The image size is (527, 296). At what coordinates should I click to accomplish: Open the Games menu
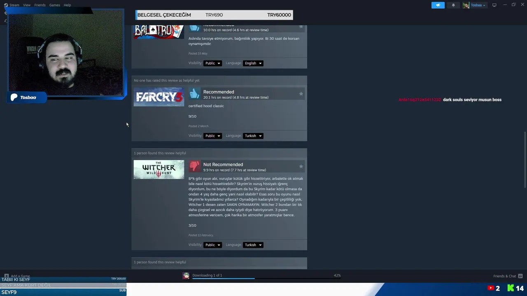54,5
